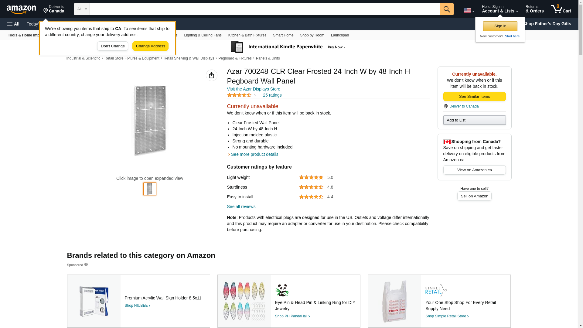Click the See Similar Items button

pos(474,97)
